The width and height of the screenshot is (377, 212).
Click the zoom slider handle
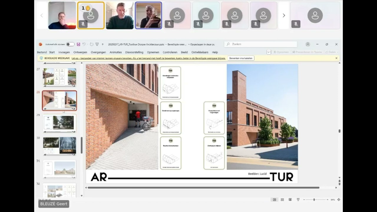pos(314,200)
